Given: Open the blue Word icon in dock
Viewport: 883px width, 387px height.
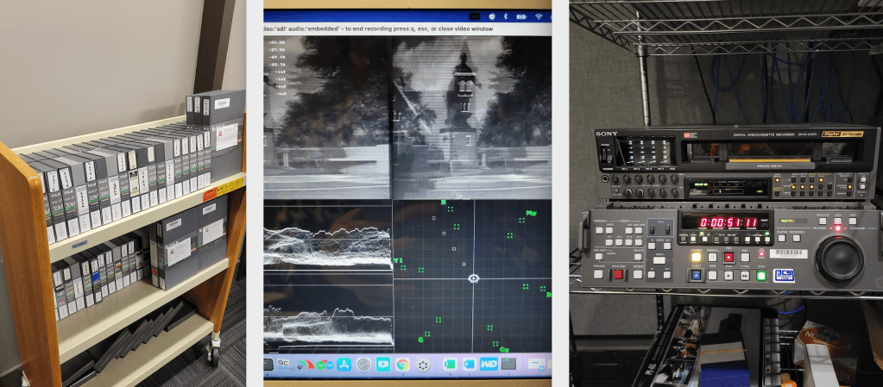Looking at the screenshot, I should tap(469, 365).
